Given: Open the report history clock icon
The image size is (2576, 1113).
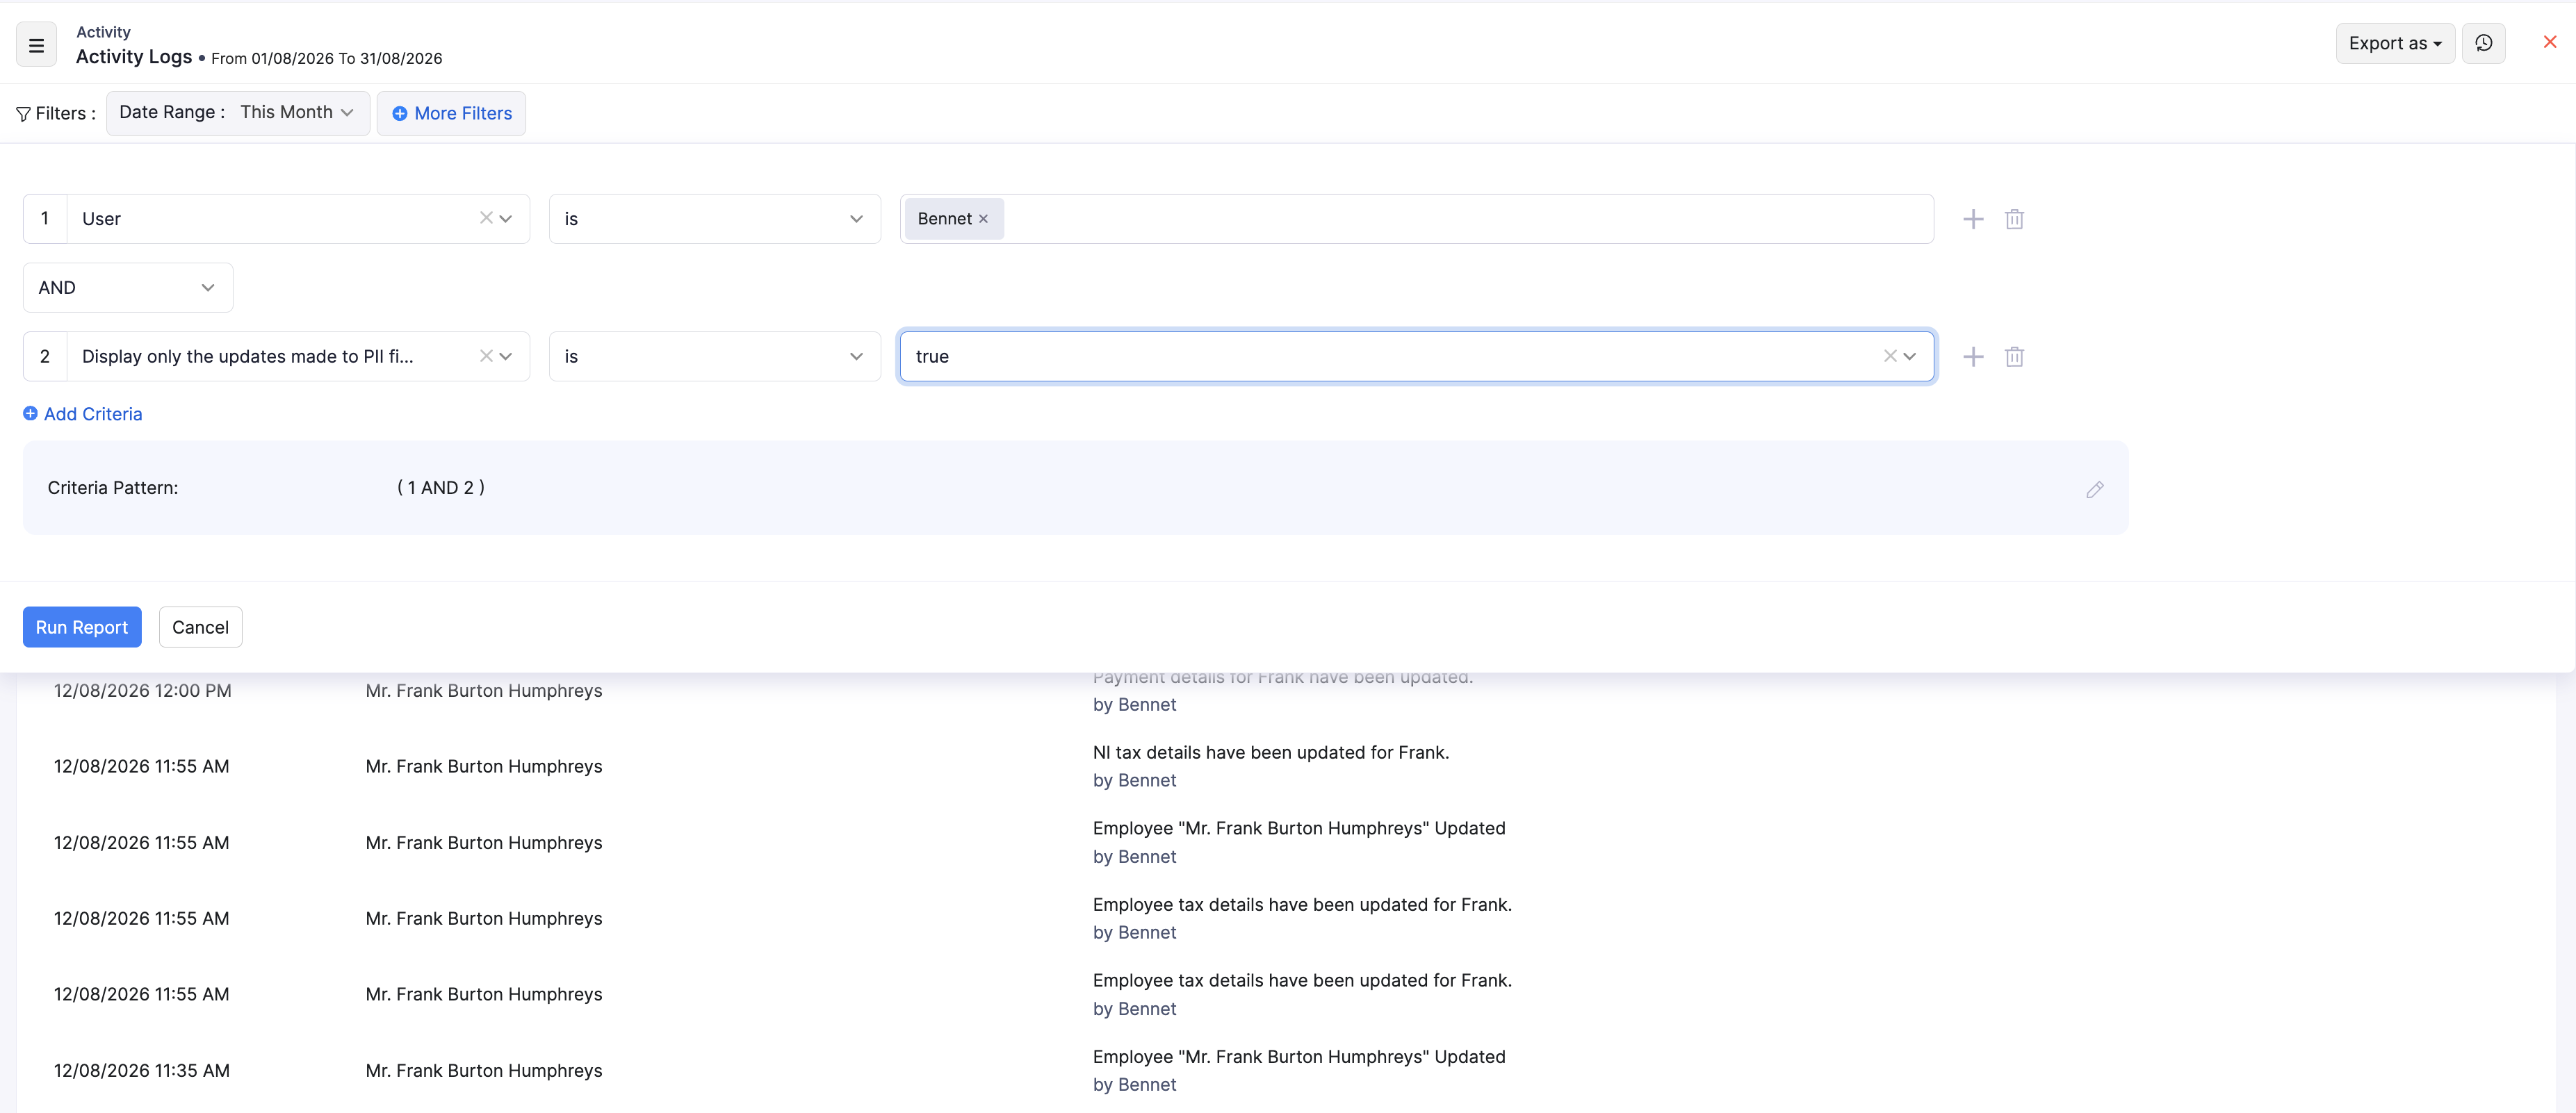Looking at the screenshot, I should pyautogui.click(x=2483, y=43).
